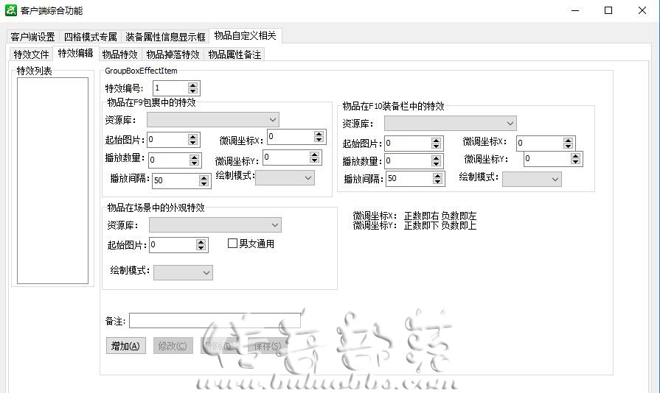Click inside the 特效列表 list box
Viewport: 660px width, 393px height.
pos(52,180)
